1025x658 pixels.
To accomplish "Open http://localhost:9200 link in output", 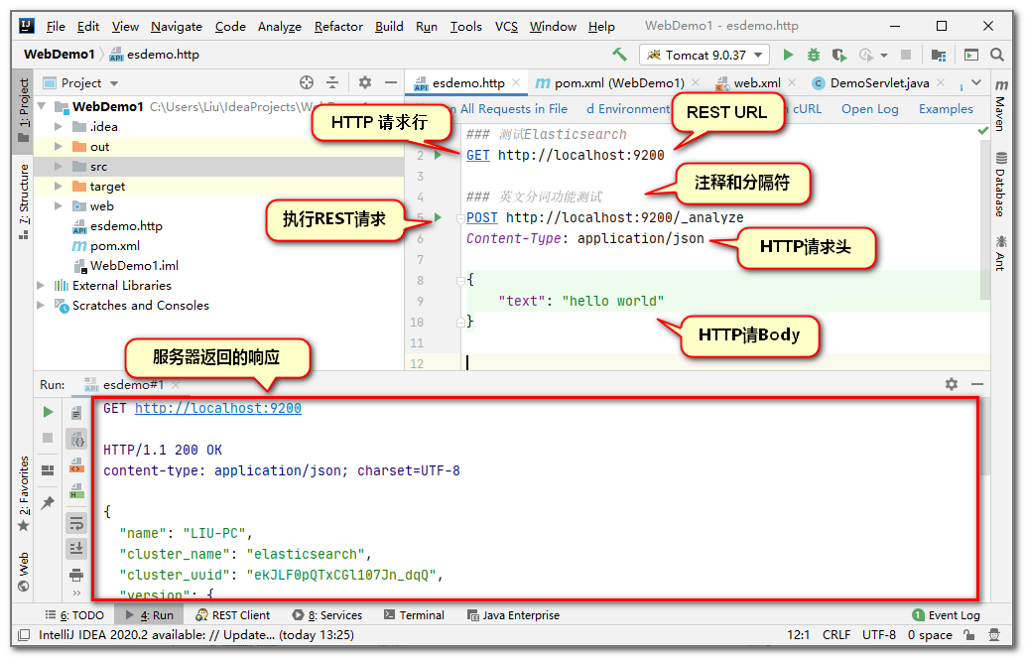I will point(217,408).
